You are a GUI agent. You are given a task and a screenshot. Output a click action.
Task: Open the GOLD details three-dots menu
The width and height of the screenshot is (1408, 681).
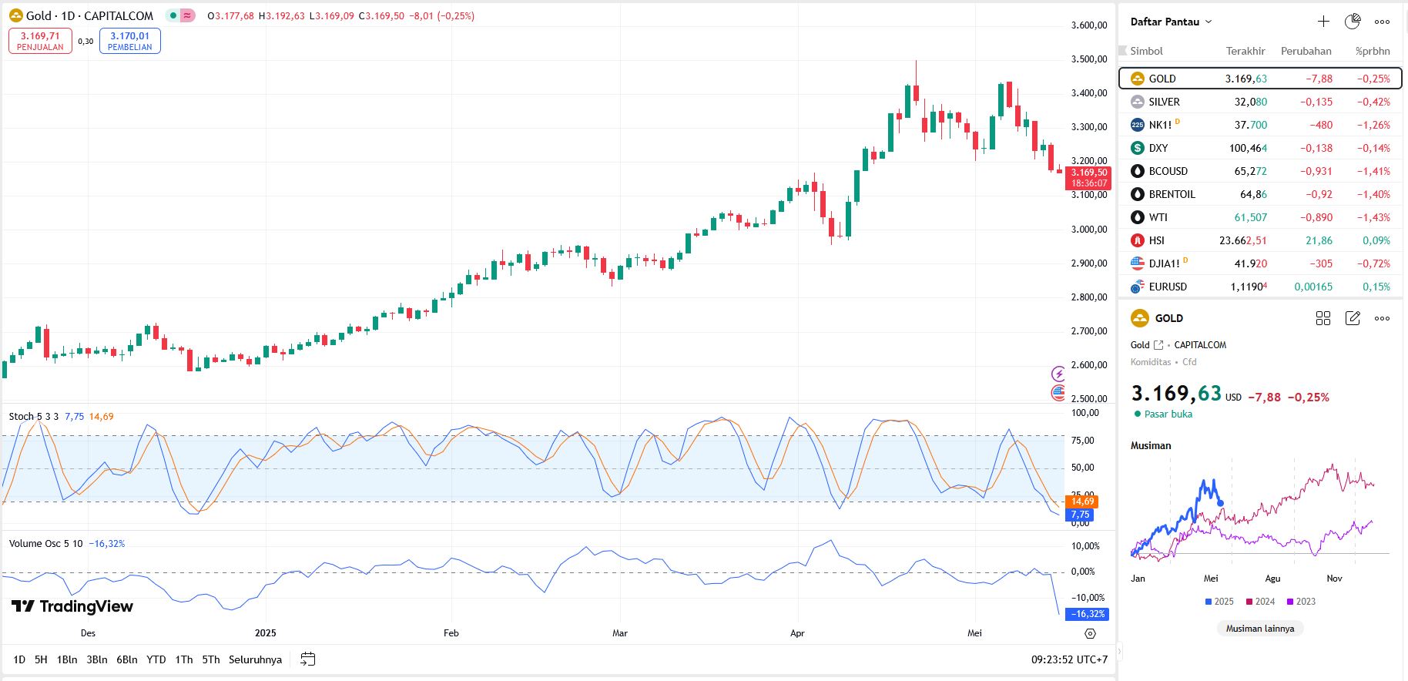1383,318
